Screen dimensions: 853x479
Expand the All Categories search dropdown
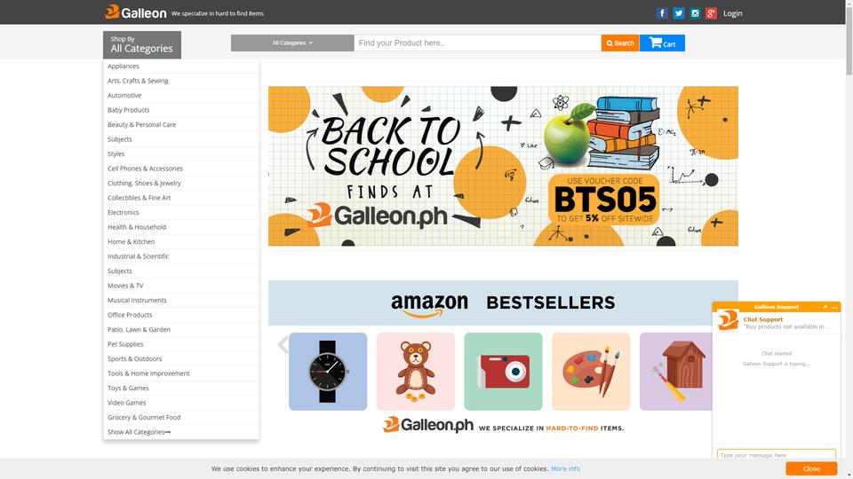[x=292, y=43]
